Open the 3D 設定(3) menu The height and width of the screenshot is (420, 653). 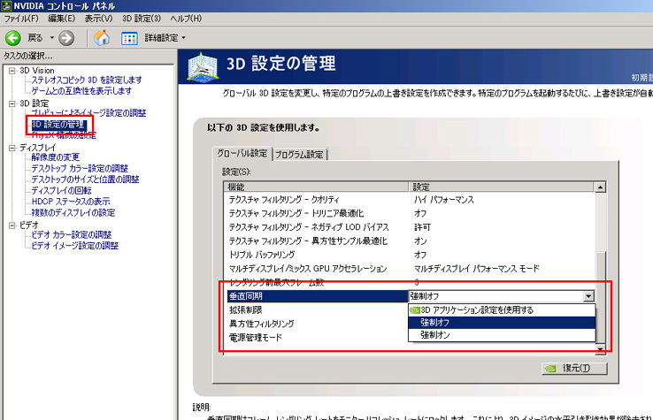142,19
